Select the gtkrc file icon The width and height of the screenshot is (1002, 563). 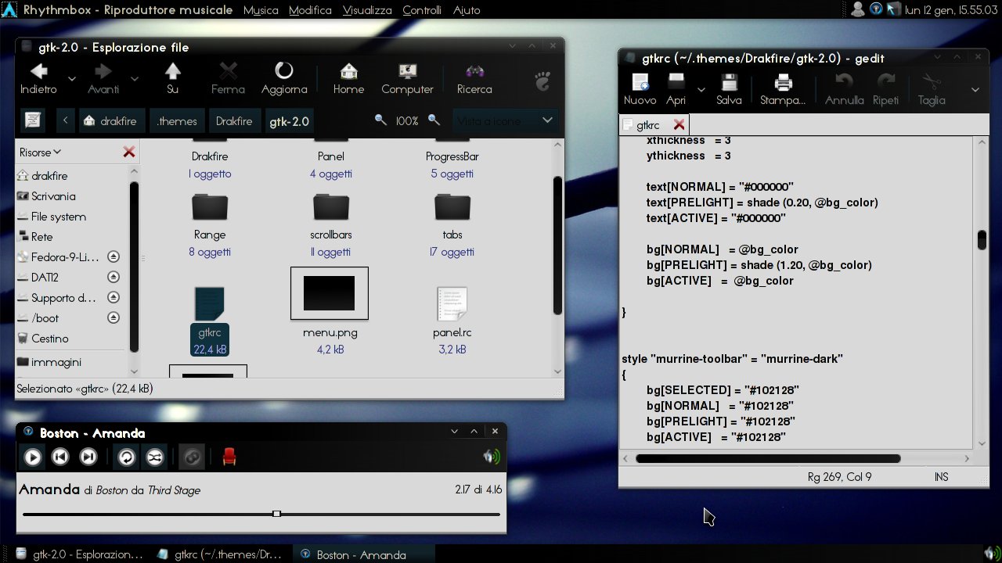click(210, 304)
